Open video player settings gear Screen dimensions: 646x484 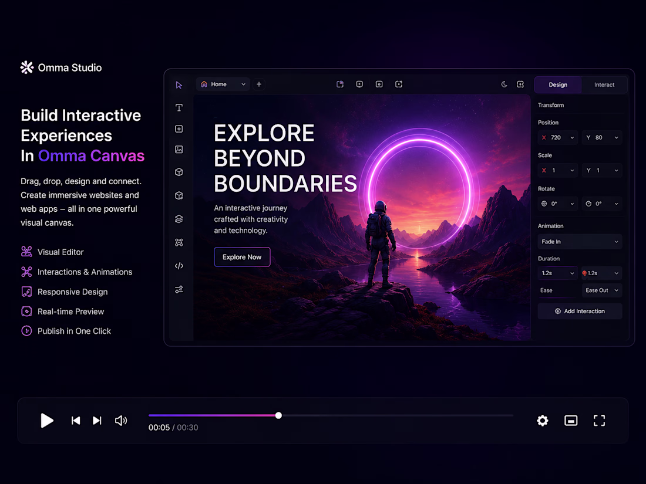point(543,420)
